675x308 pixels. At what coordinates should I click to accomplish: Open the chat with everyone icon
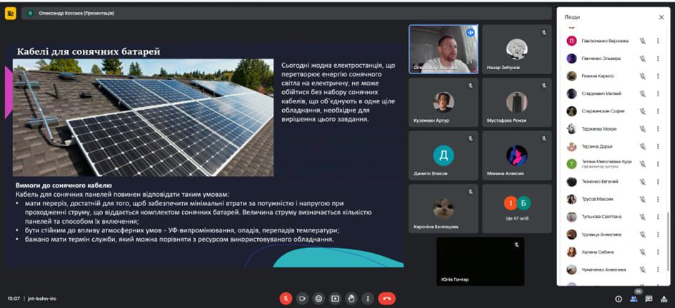[x=649, y=299]
